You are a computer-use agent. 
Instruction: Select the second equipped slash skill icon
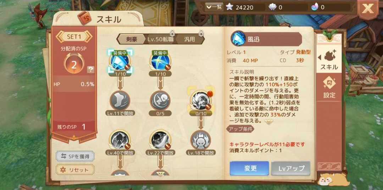(x=160, y=62)
